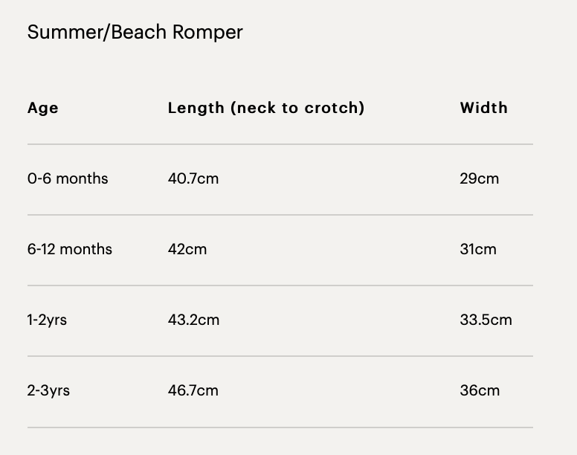The width and height of the screenshot is (577, 455).
Task: Select the 29cm width value
Action: 480,178
